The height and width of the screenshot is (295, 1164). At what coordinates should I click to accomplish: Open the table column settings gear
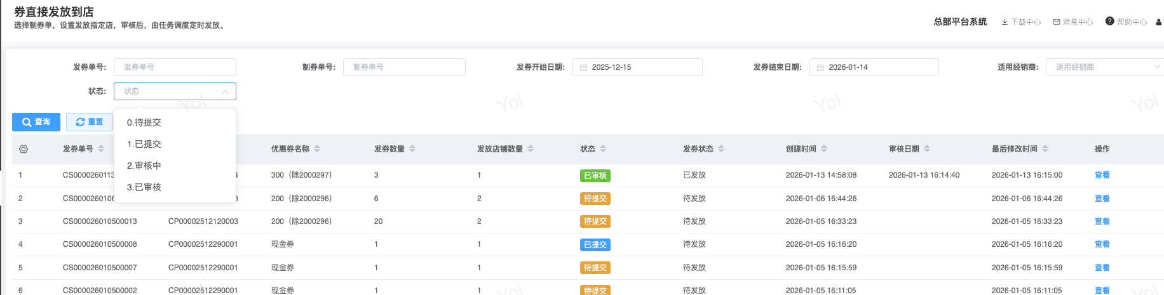(24, 149)
